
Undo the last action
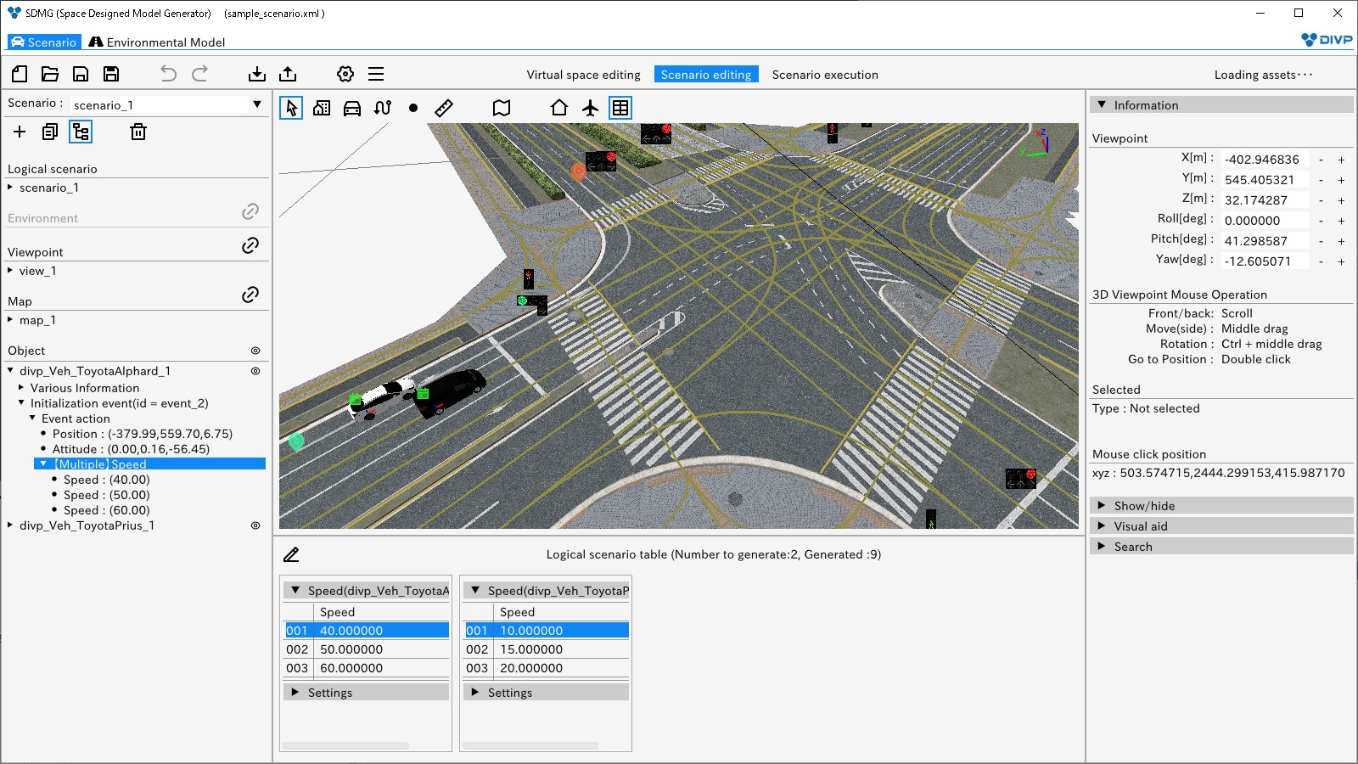tap(169, 74)
